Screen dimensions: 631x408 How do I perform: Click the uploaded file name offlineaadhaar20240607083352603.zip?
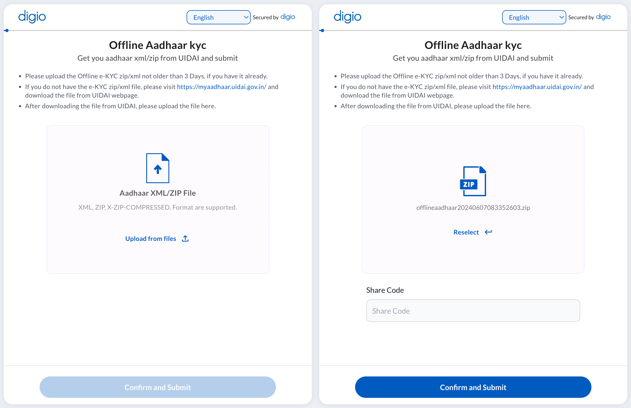point(473,207)
